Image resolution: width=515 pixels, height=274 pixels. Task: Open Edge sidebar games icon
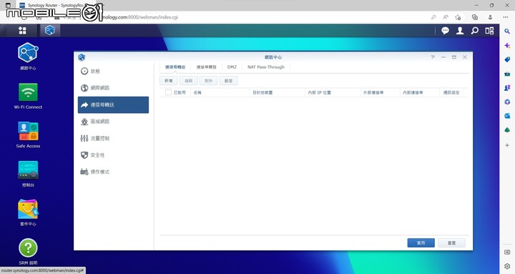coord(507,88)
